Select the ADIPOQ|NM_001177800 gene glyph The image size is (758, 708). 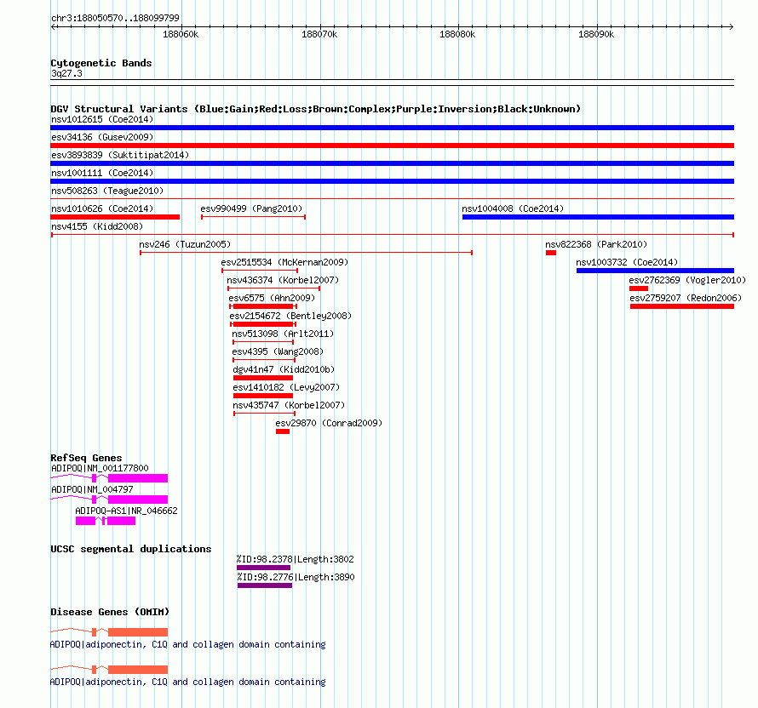(x=109, y=478)
